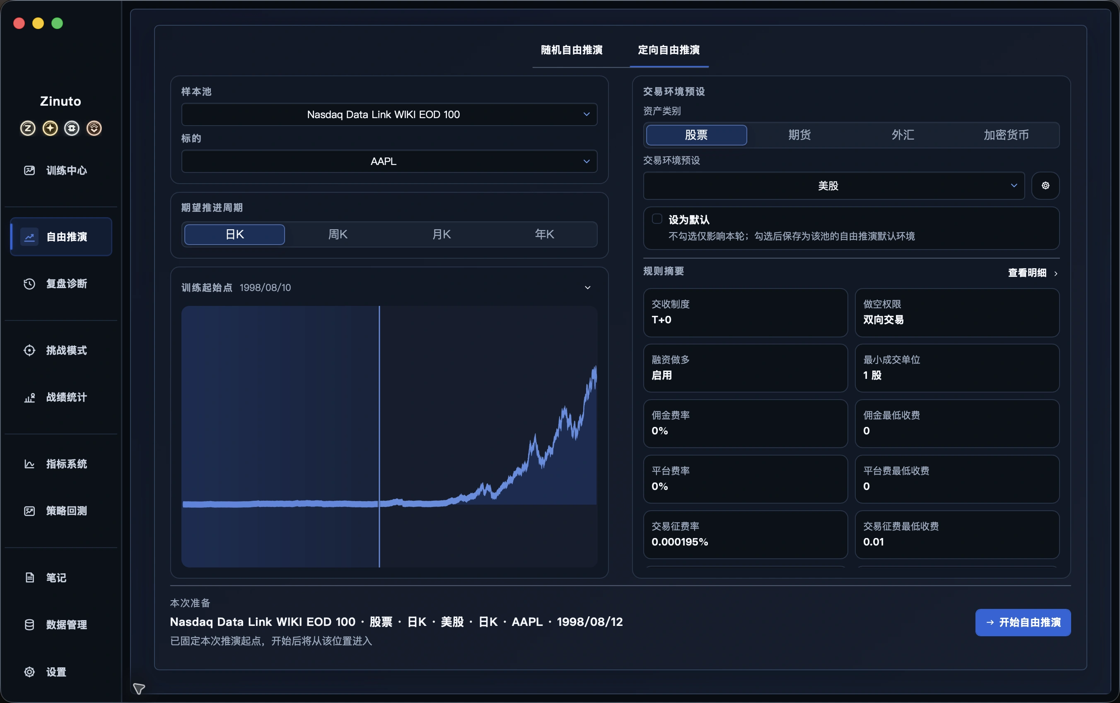Click the 佣金费率 0% card
Viewport: 1120px width, 703px height.
(745, 424)
